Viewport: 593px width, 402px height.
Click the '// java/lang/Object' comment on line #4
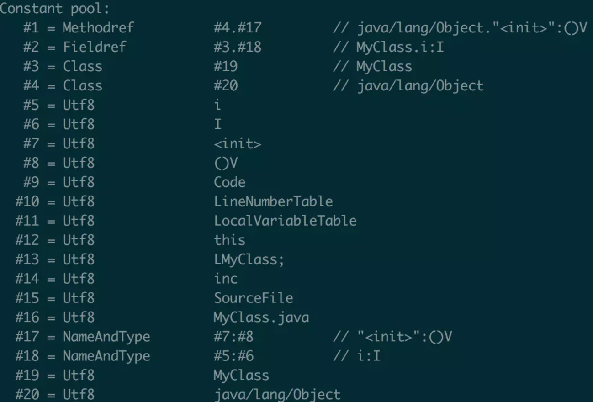pos(408,86)
